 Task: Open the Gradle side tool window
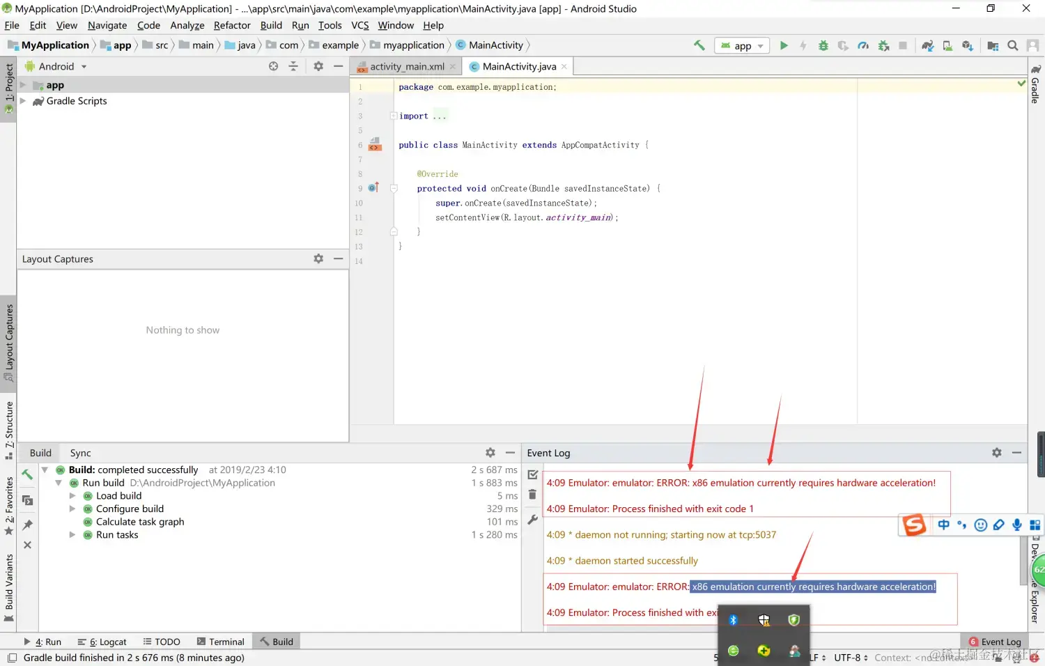[1036, 84]
